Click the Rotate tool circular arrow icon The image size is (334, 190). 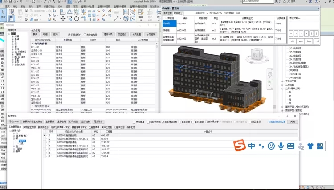(x=77, y=19)
